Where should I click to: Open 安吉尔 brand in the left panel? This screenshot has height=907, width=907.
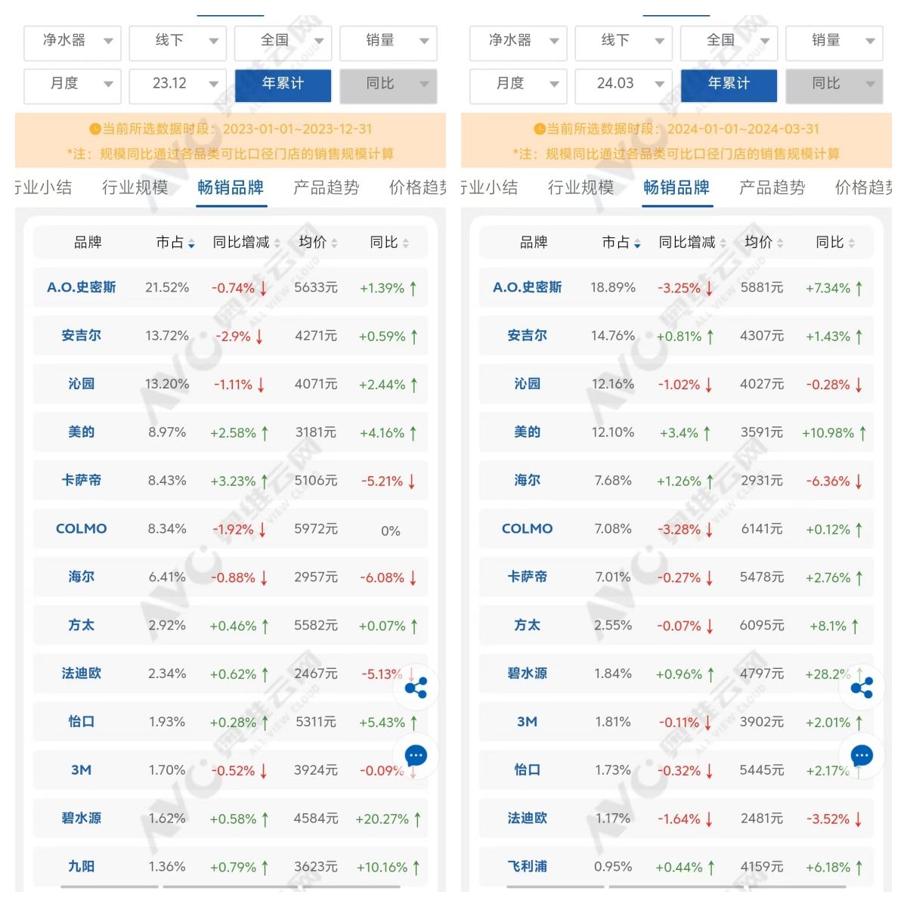(82, 336)
